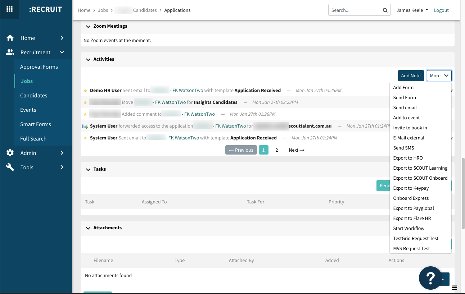Open the More dropdown
This screenshot has width=465, height=294.
tap(439, 75)
